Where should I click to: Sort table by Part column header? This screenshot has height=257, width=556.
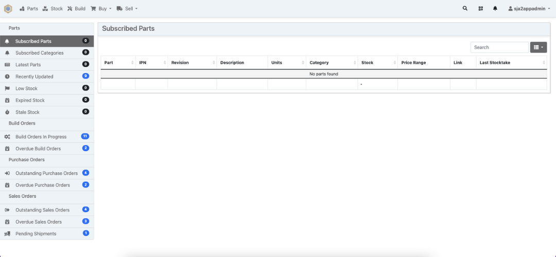point(109,63)
